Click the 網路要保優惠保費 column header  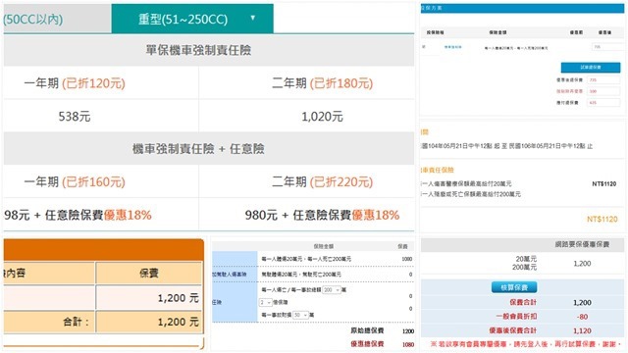[582, 244]
